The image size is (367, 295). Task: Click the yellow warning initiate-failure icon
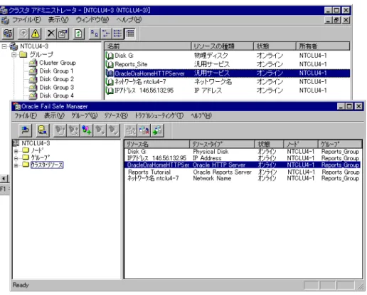click(x=36, y=33)
